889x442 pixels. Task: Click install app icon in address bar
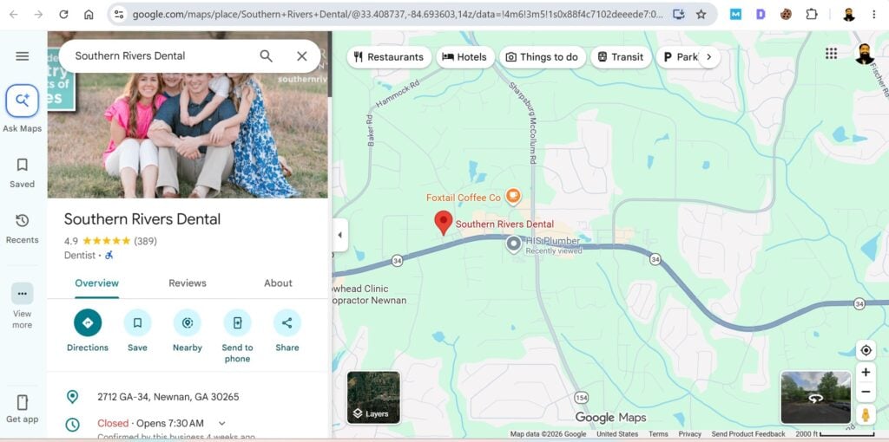coord(678,15)
